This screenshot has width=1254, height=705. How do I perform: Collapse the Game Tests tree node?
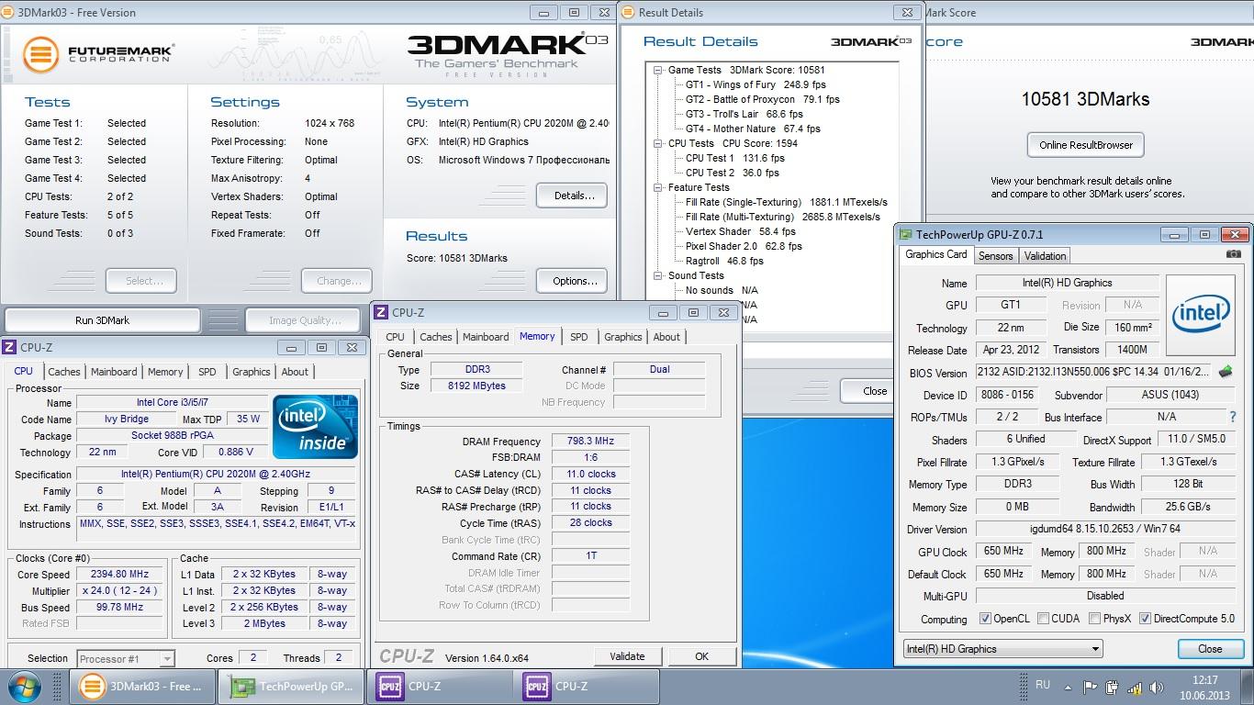pyautogui.click(x=658, y=70)
